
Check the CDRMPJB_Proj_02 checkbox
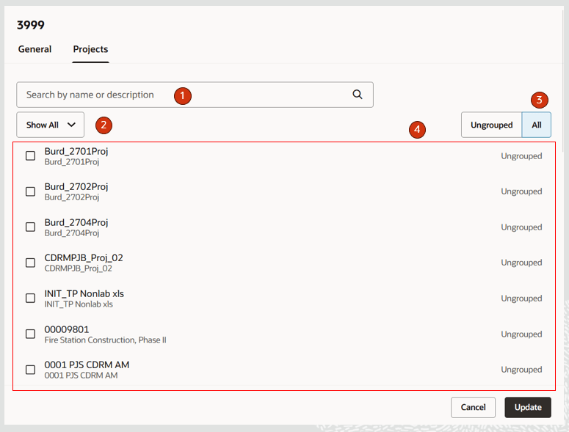coord(31,263)
